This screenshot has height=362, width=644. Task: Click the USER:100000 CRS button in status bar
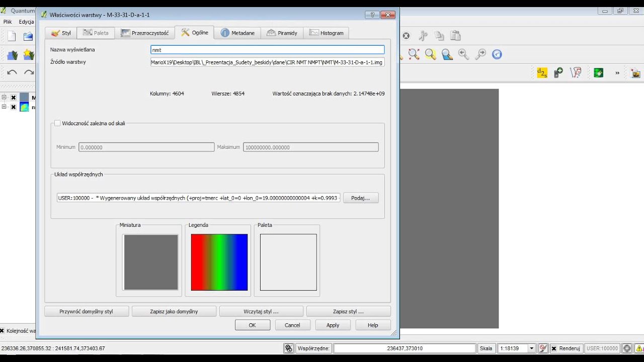pos(602,348)
